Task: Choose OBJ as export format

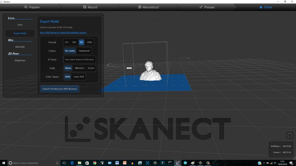Action: click(x=74, y=42)
